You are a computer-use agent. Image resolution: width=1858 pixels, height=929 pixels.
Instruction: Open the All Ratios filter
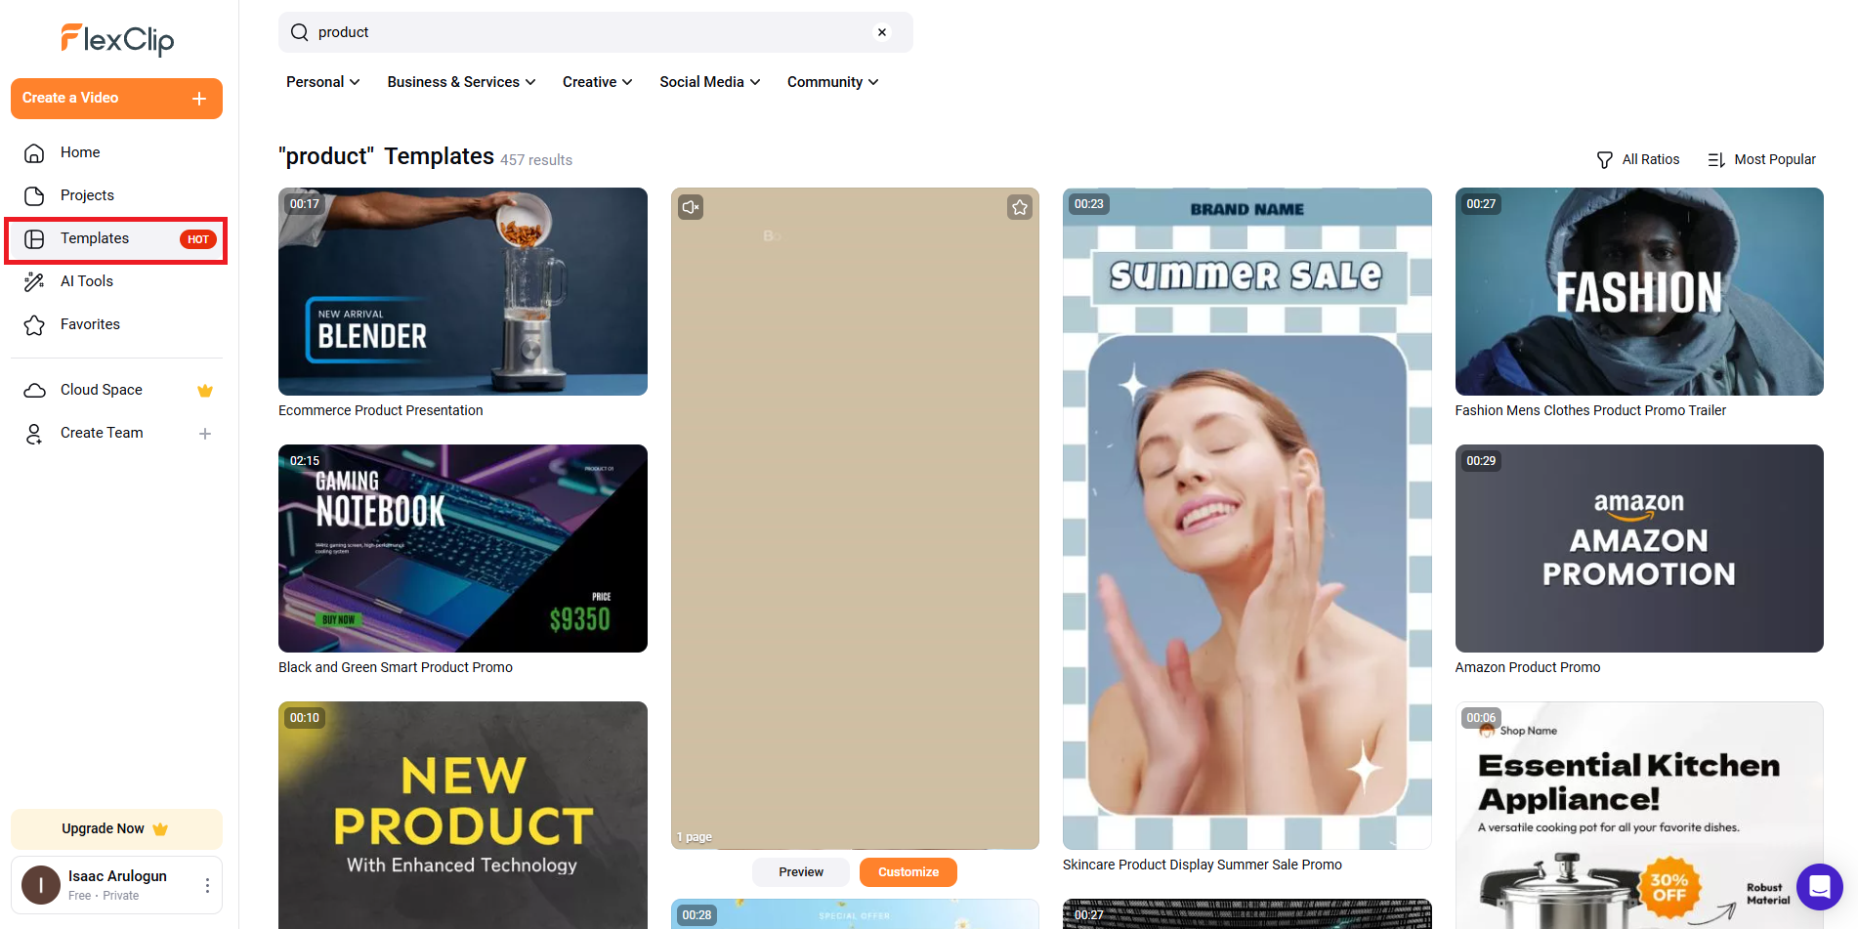point(1638,159)
